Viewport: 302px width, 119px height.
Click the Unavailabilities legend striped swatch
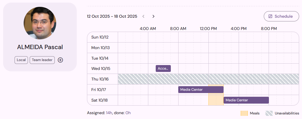tap(269, 113)
